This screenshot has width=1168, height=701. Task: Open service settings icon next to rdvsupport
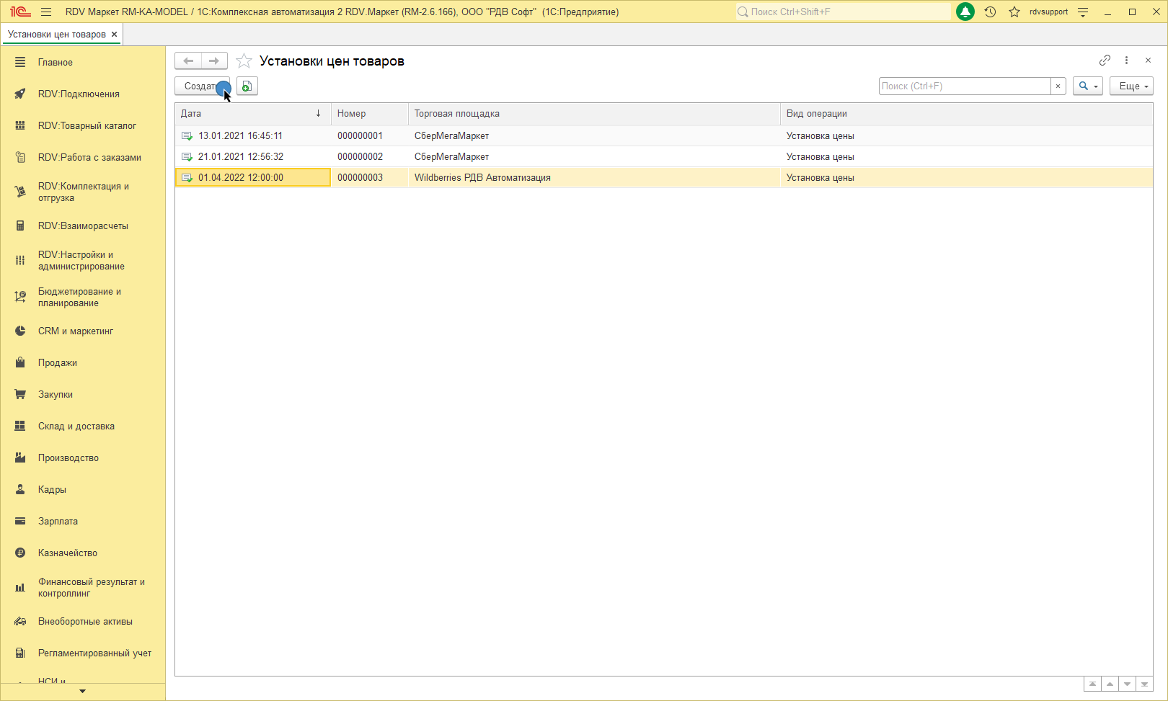pyautogui.click(x=1083, y=12)
